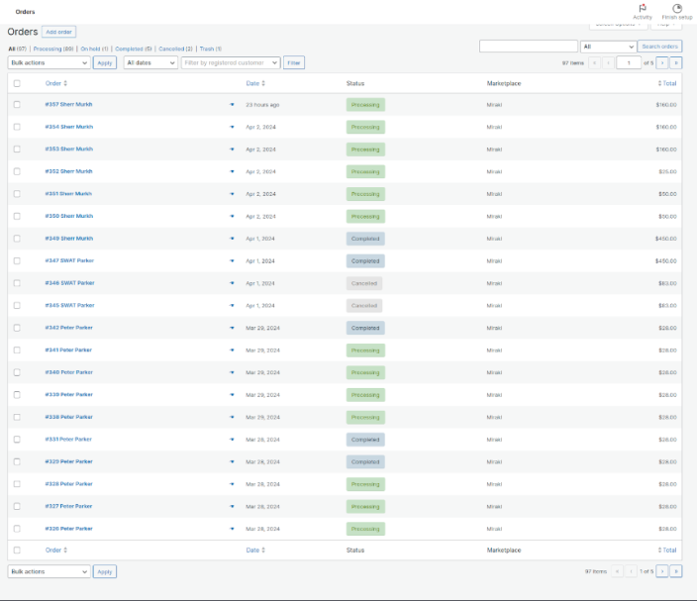This screenshot has width=697, height=601.
Task: Open the registered customer filter dropdown
Action: pyautogui.click(x=230, y=62)
